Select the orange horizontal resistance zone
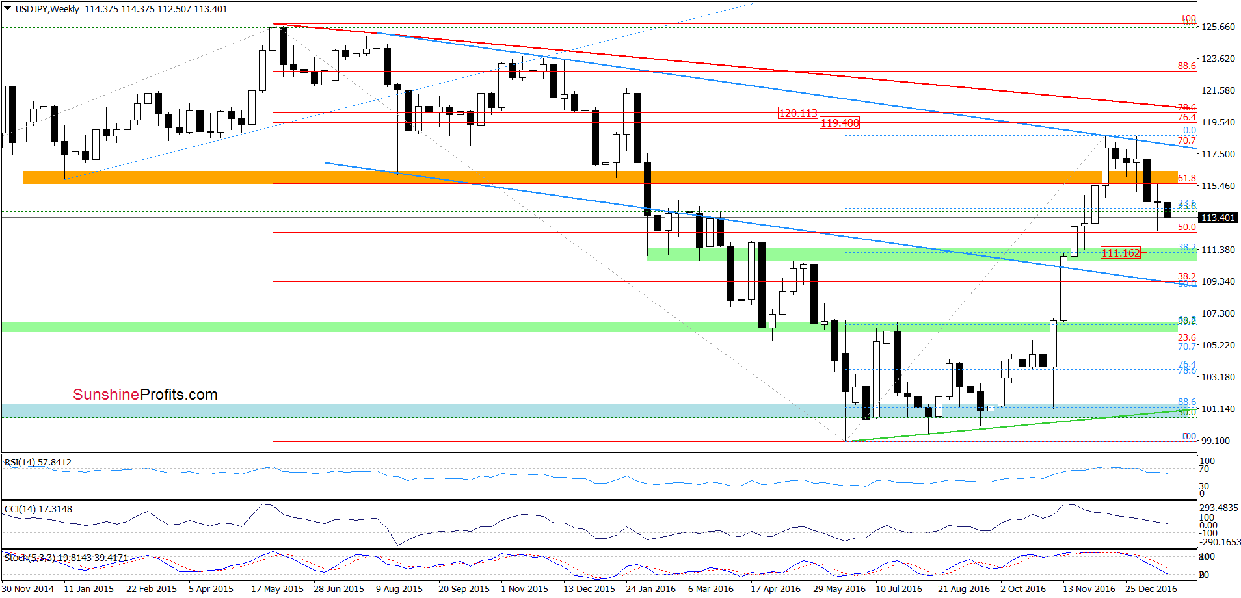 click(600, 177)
